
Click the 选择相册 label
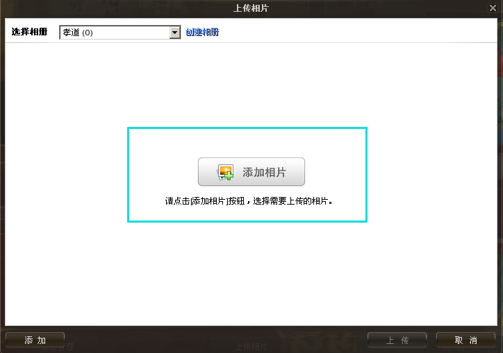tap(29, 32)
